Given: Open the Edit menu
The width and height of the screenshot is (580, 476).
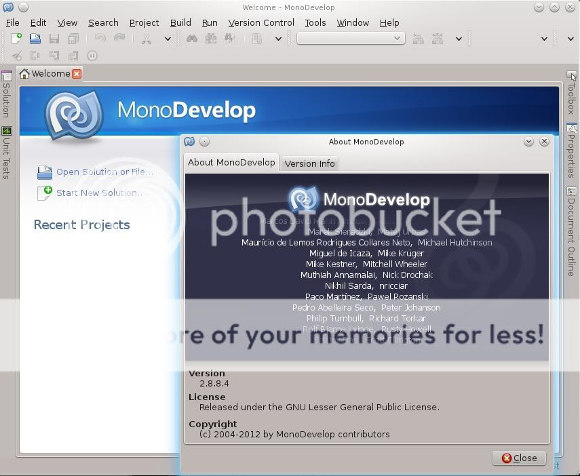Looking at the screenshot, I should point(38,22).
